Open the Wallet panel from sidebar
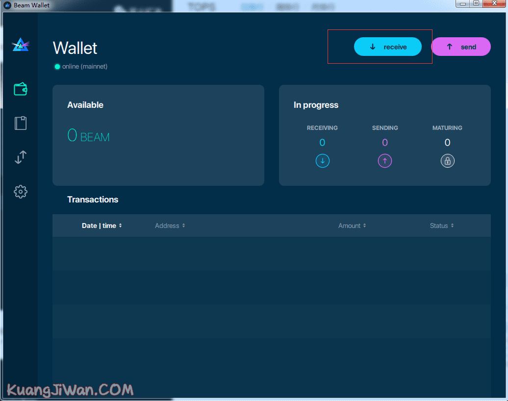Viewport: 508px width, 401px height. coord(20,89)
